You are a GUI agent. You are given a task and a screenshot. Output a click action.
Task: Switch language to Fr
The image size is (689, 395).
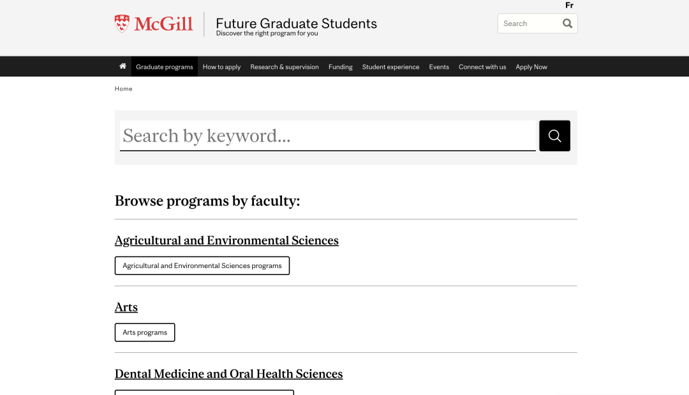(x=569, y=5)
